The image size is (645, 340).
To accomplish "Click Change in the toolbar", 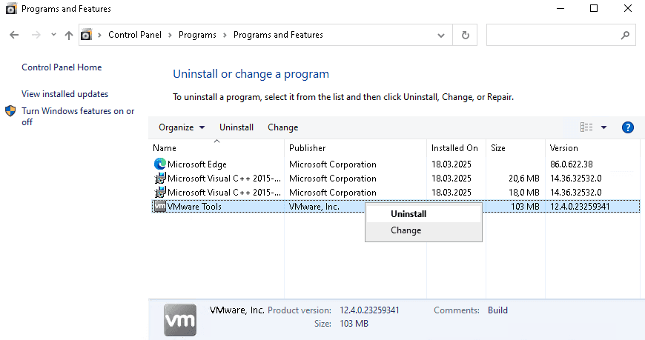I will [282, 127].
